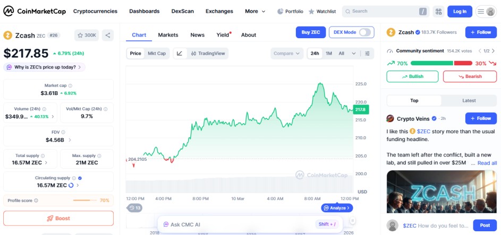The width and height of the screenshot is (501, 235).
Task: Go to previous sentiment page arrow
Action: pyautogui.click(x=480, y=51)
